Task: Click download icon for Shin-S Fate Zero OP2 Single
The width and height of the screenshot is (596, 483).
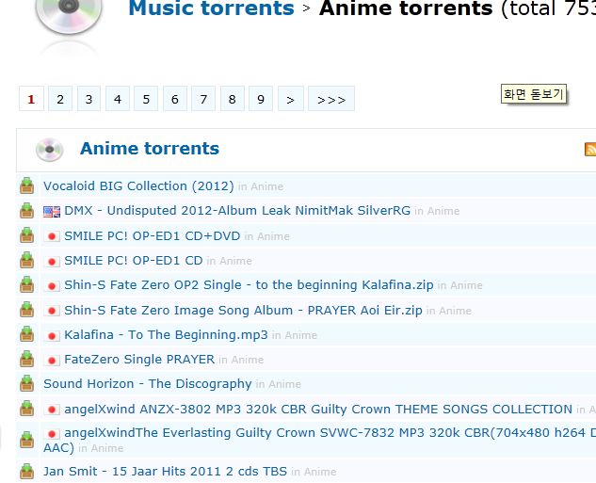Action: pyautogui.click(x=26, y=284)
